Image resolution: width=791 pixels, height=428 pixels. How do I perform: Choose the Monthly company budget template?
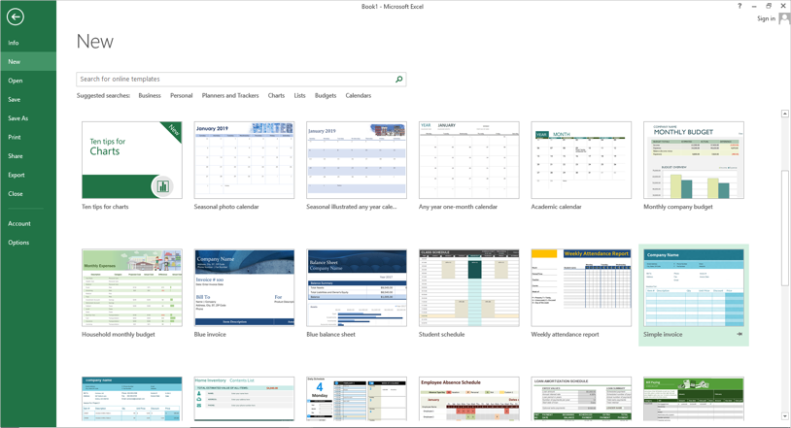693,160
